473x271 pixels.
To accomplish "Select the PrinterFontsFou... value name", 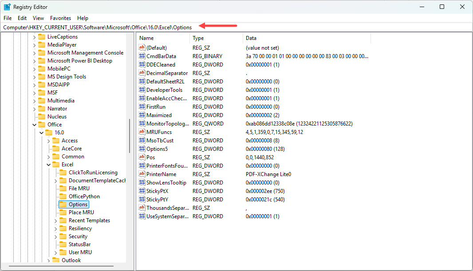I will (167, 165).
